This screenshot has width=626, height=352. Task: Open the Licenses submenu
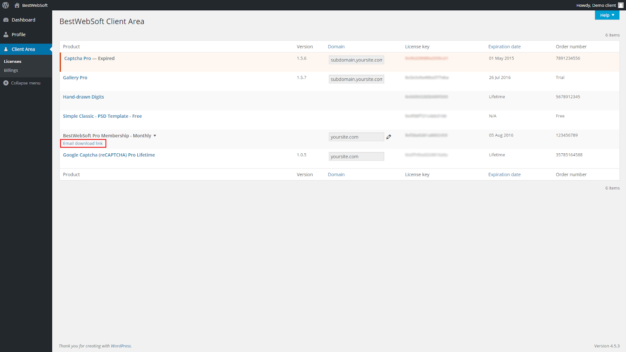(x=13, y=61)
